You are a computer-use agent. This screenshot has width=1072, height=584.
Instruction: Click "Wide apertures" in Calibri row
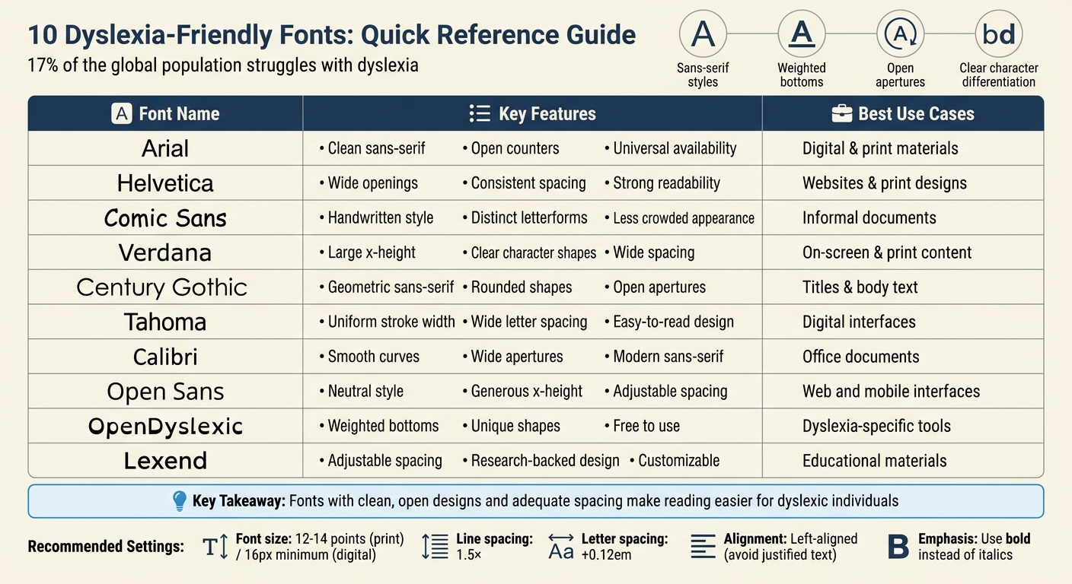517,357
